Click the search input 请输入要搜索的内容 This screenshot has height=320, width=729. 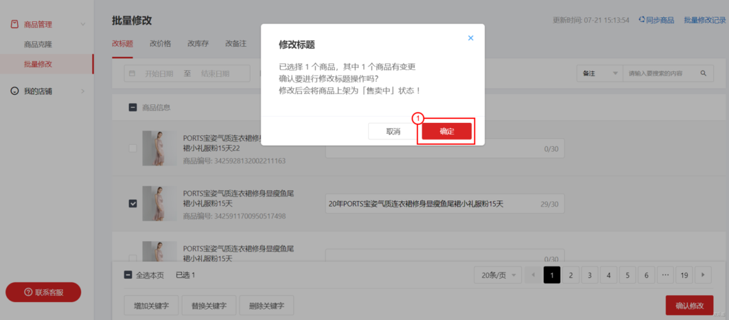coord(660,74)
